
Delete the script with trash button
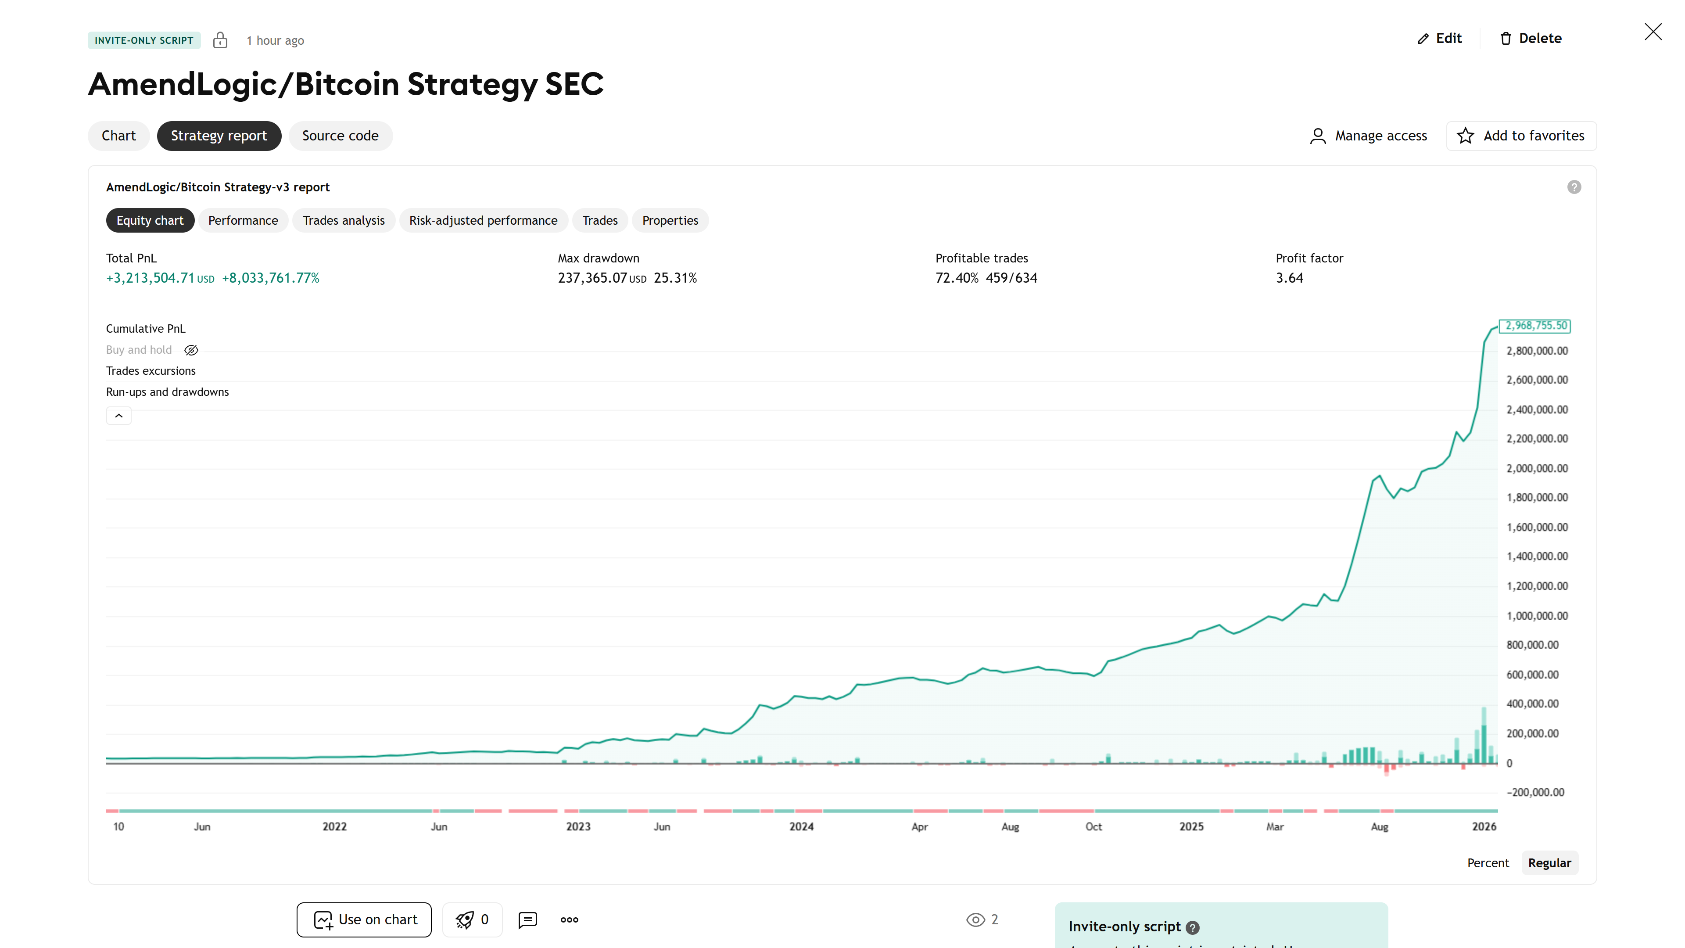pos(1531,39)
